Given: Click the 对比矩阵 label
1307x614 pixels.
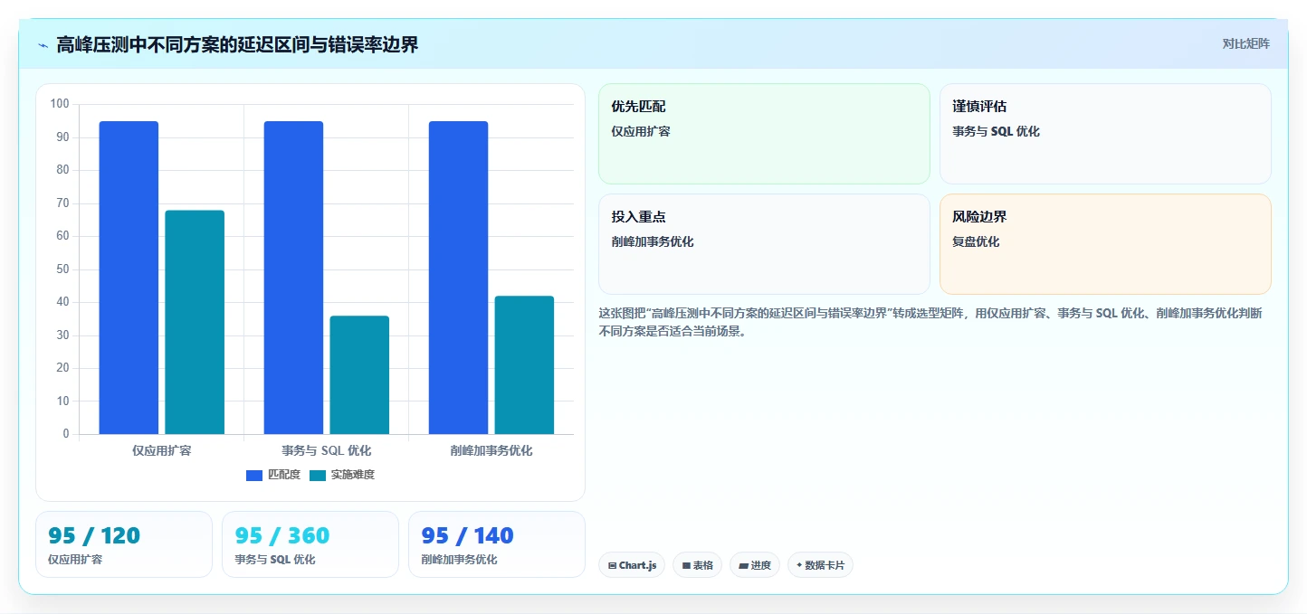Looking at the screenshot, I should (1245, 44).
